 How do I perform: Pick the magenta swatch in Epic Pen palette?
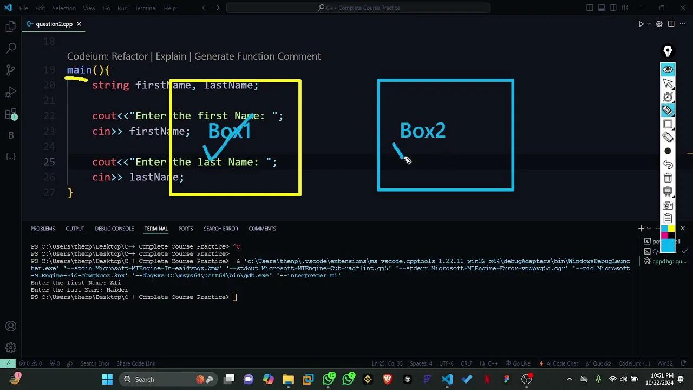[664, 235]
